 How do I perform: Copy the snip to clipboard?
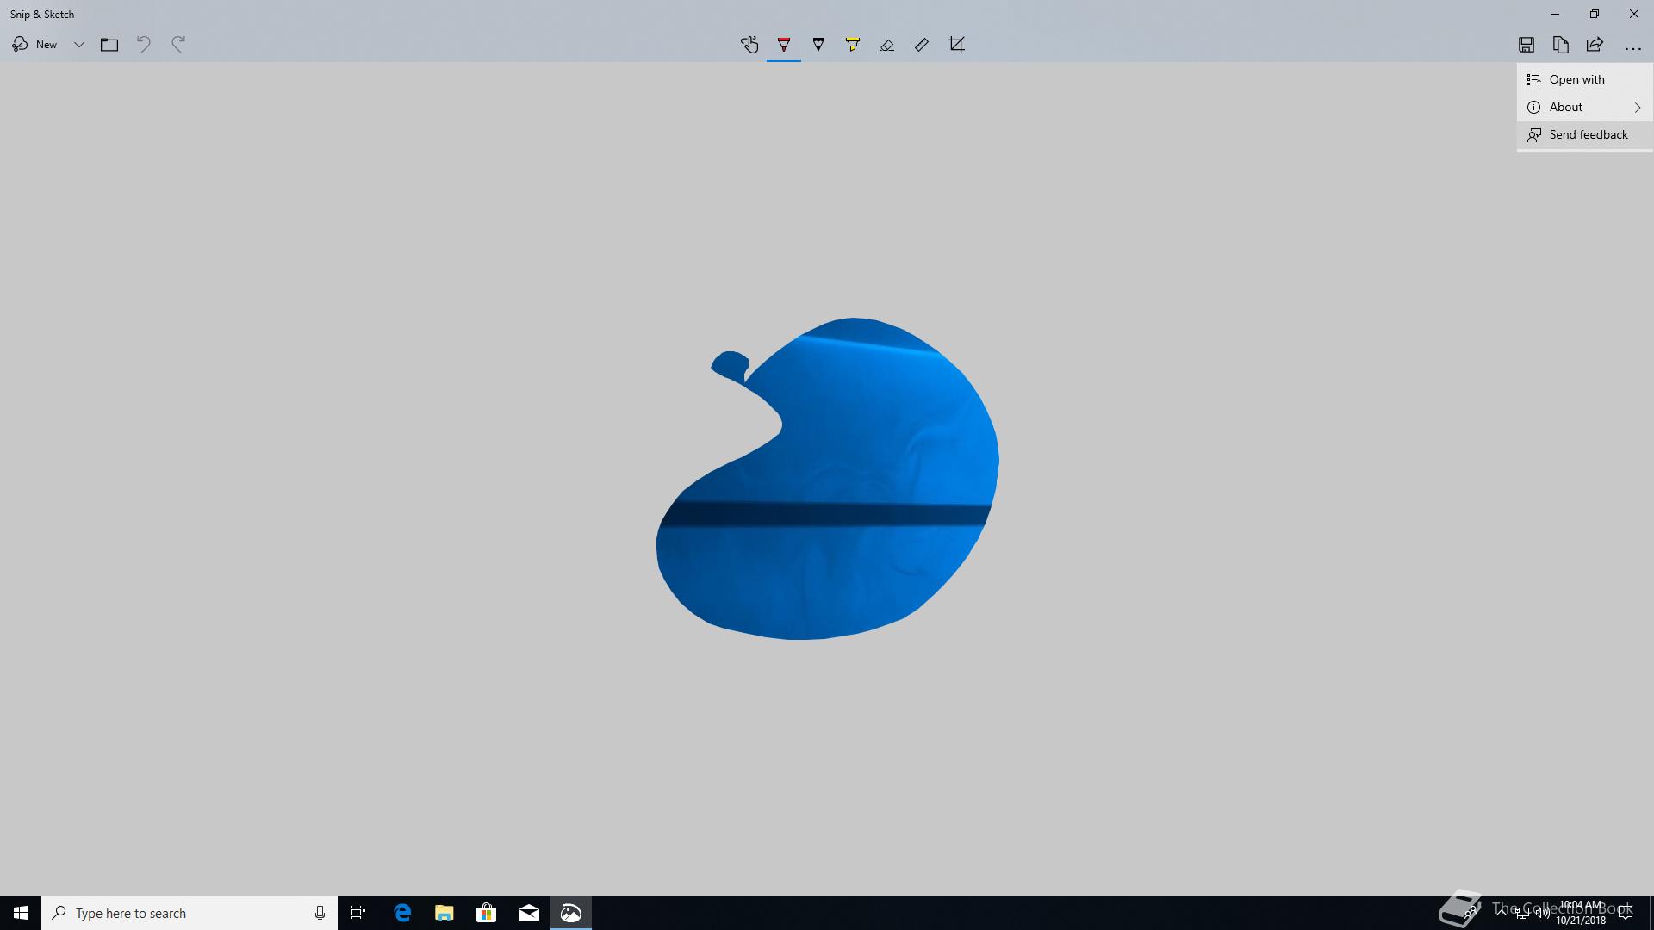click(1561, 45)
